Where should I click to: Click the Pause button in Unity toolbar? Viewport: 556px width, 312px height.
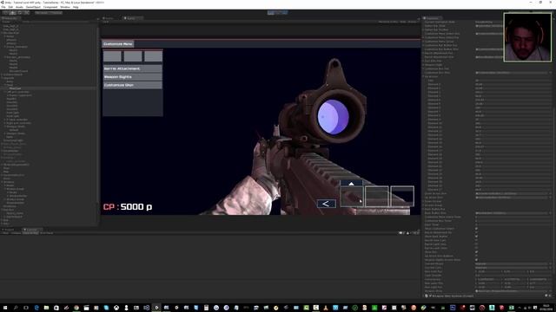278,13
